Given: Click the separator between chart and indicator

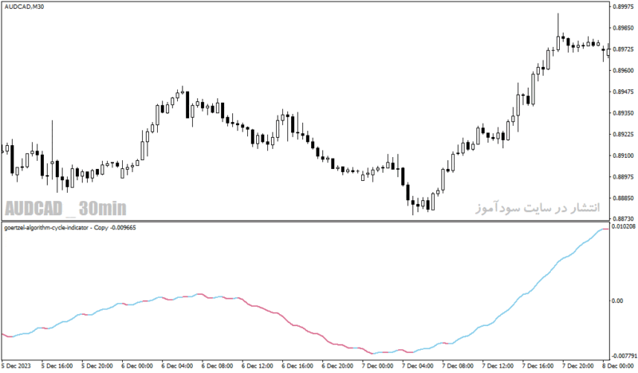Looking at the screenshot, I should [305, 222].
